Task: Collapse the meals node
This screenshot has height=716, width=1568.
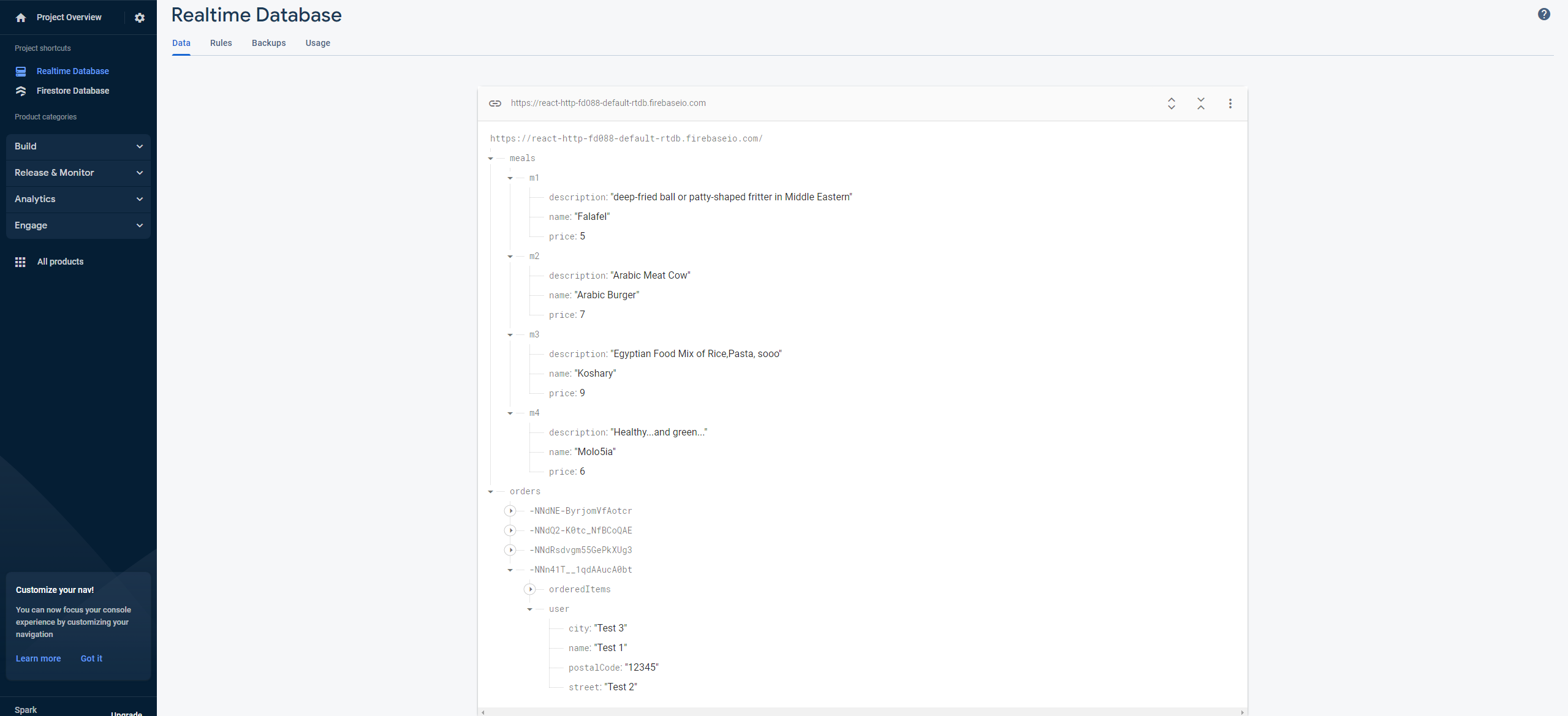Action: click(x=491, y=158)
